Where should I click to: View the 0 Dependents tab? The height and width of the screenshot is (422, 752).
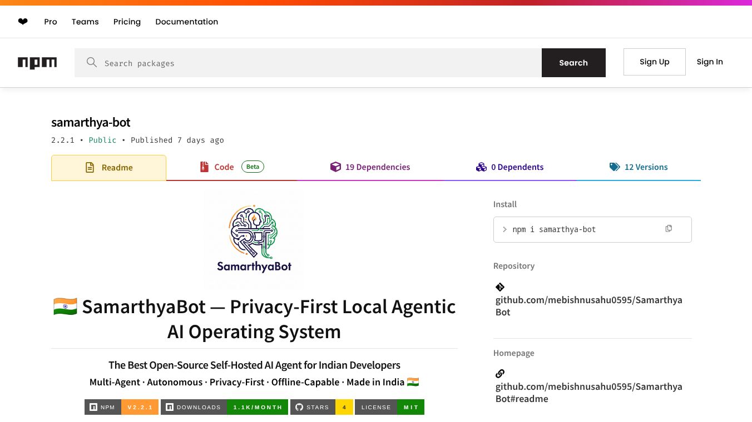pyautogui.click(x=509, y=167)
